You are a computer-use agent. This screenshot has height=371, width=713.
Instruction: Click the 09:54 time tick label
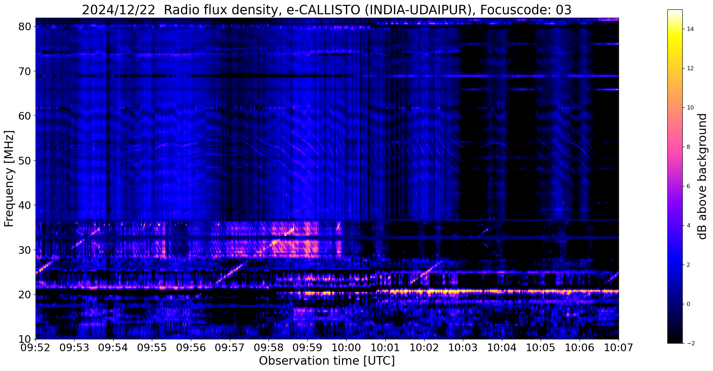coord(113,348)
